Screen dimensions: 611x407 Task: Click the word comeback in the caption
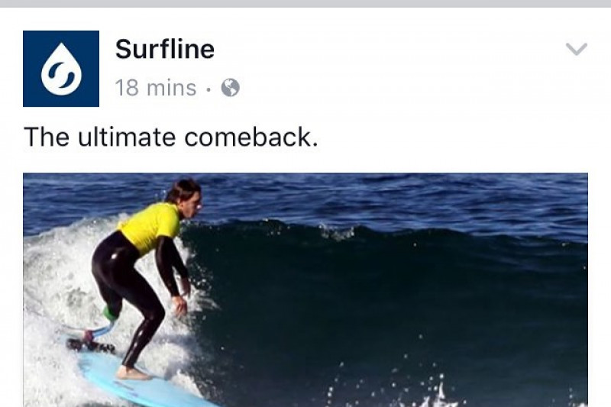click(251, 137)
